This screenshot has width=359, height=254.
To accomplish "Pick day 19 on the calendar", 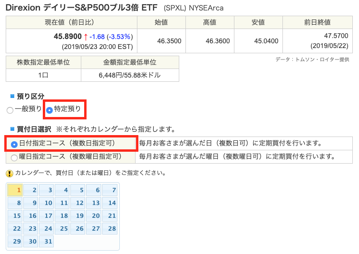I will (78, 216).
